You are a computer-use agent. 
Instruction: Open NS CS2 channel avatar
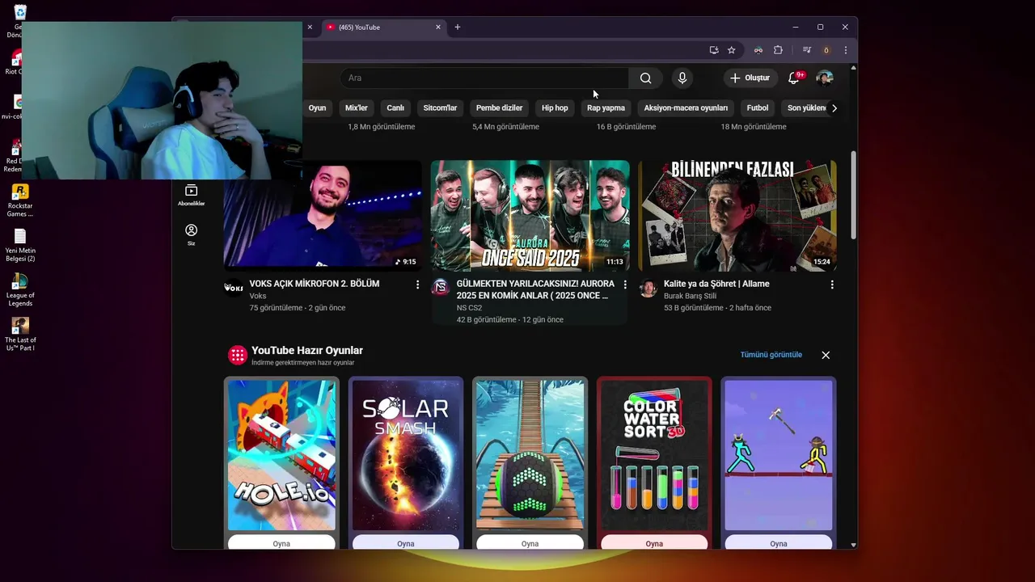(441, 288)
